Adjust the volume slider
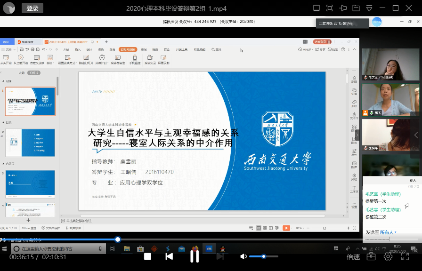 point(263,256)
